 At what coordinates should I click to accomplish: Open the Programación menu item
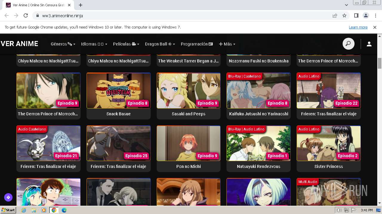coord(197,44)
